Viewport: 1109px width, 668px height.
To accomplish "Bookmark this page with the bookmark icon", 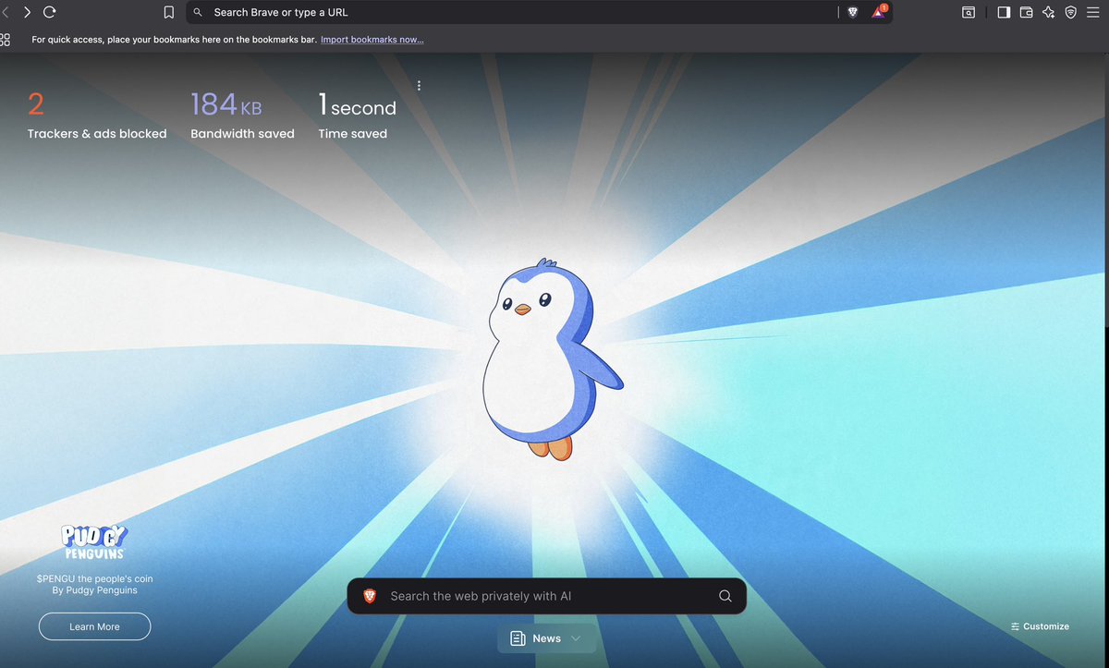I will pyautogui.click(x=168, y=12).
